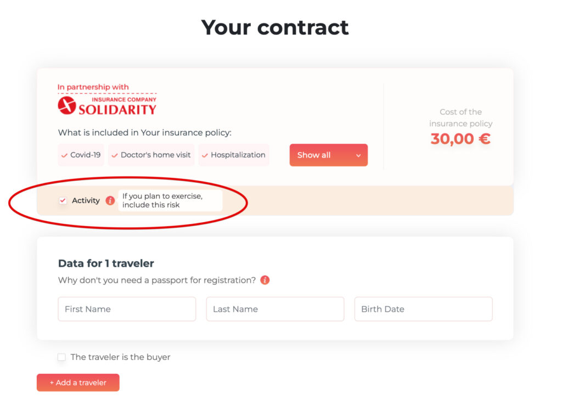The height and width of the screenshot is (405, 562).
Task: Click the passport registration info icon
Action: pos(265,280)
